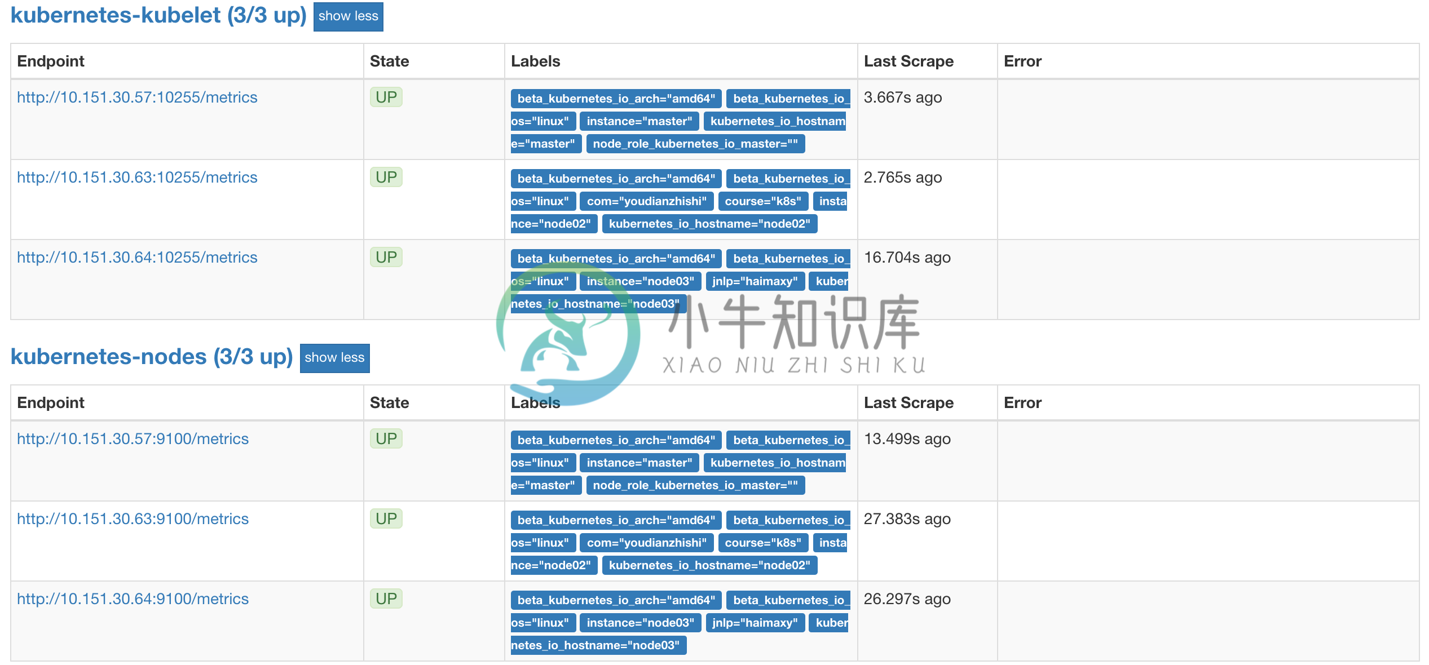This screenshot has height=665, width=1429.
Task: Click last scrape time 3.667s ago
Action: [x=903, y=97]
